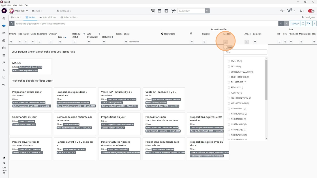This screenshot has height=178, width=317.
Task: Open the shopping cart icon in top toolbar
Action: (153, 11)
